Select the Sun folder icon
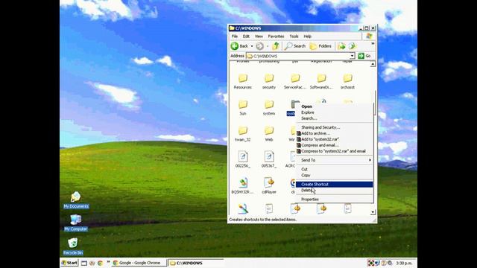Image resolution: width=477 pixels, height=268 pixels. [243, 104]
